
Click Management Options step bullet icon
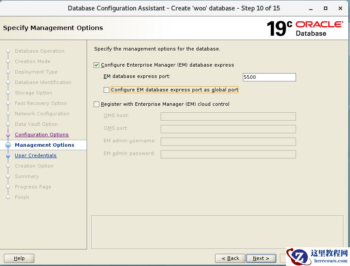[8, 145]
